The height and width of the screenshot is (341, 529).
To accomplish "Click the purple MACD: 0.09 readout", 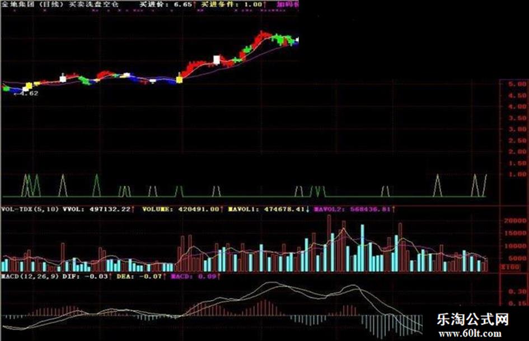I will click(194, 277).
